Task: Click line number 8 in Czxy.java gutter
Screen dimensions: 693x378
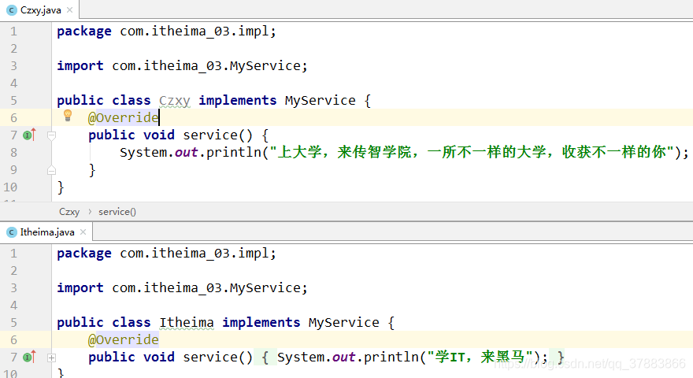Action: 13,153
